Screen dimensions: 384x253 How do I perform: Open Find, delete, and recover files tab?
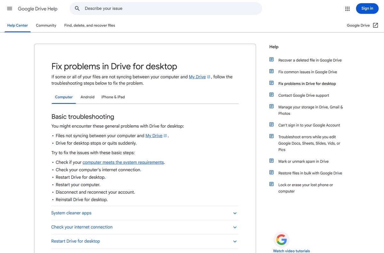pos(90,25)
